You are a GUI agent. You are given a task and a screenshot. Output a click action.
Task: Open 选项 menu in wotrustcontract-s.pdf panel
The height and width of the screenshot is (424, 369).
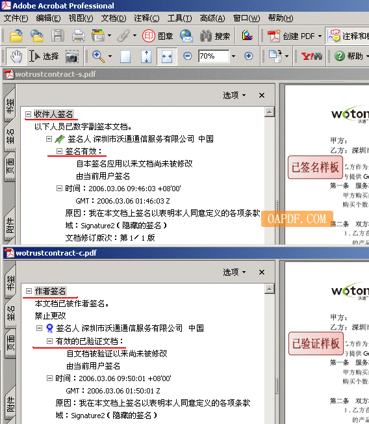(235, 95)
